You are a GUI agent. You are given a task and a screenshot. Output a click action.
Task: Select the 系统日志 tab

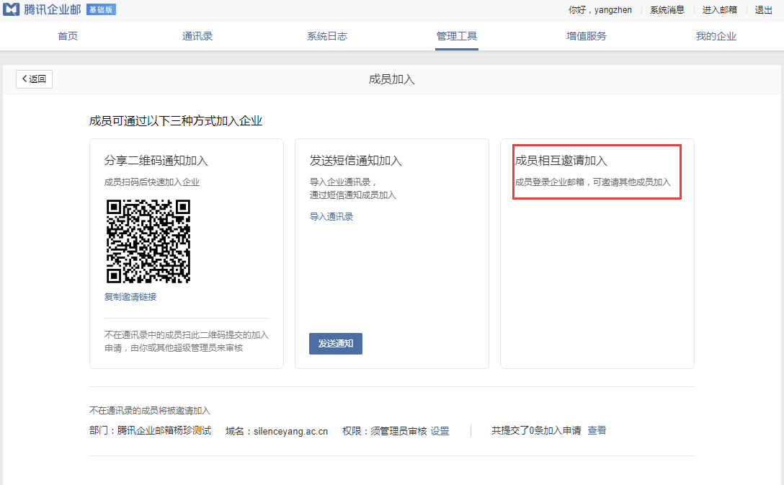pos(327,36)
